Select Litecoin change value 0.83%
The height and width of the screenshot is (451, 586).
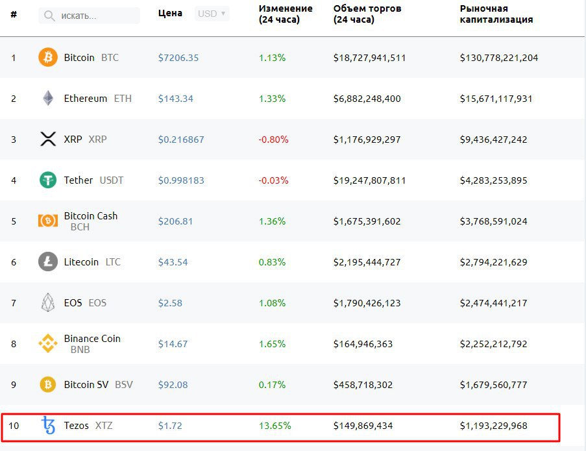(x=272, y=262)
